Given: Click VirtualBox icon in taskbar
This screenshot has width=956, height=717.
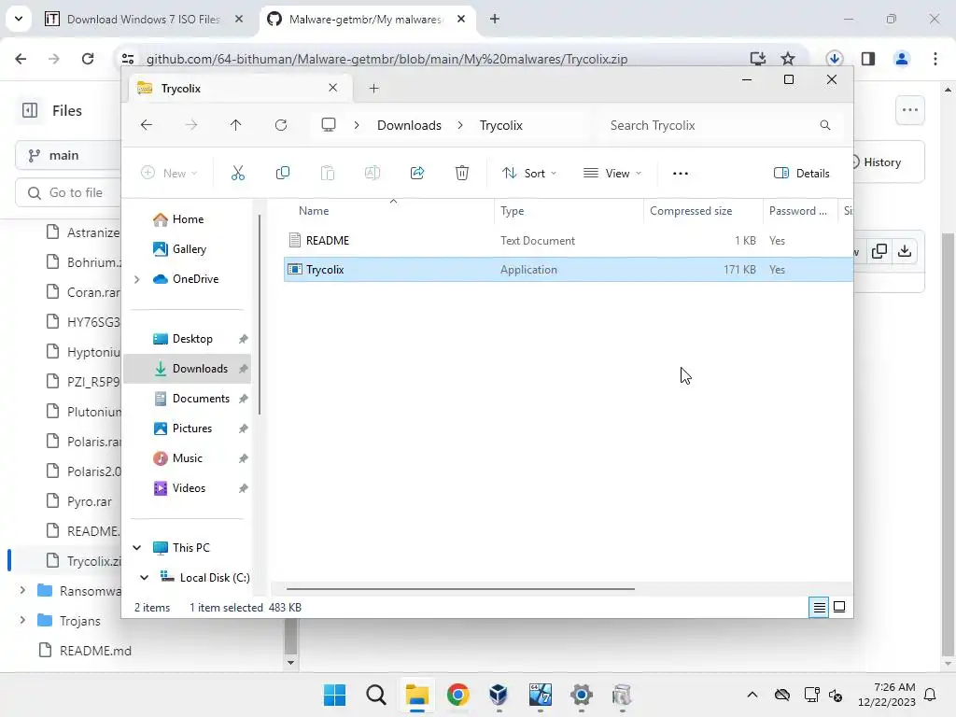Looking at the screenshot, I should [499, 695].
